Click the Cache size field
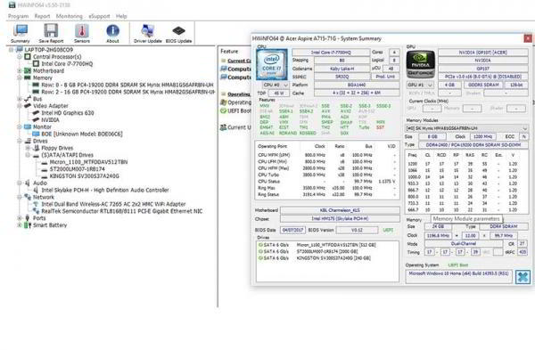The height and width of the screenshot is (350, 535). pos(357,93)
